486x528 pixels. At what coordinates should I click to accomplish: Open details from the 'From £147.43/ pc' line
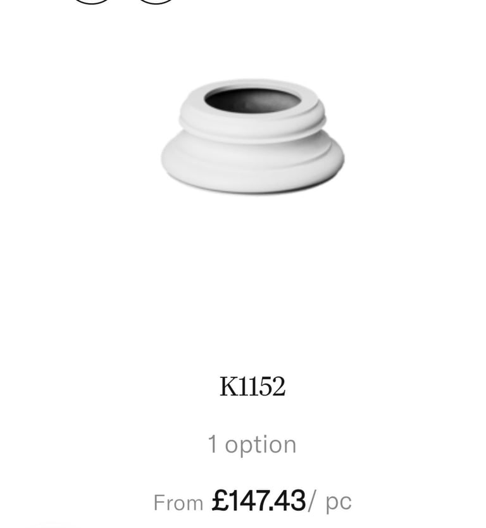252,502
